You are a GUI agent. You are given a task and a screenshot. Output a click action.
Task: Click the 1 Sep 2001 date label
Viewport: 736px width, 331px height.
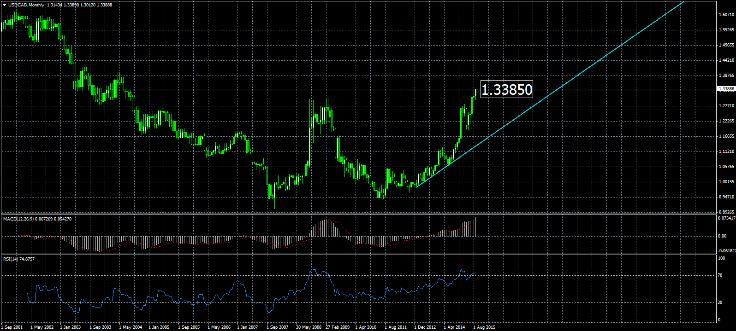point(12,327)
